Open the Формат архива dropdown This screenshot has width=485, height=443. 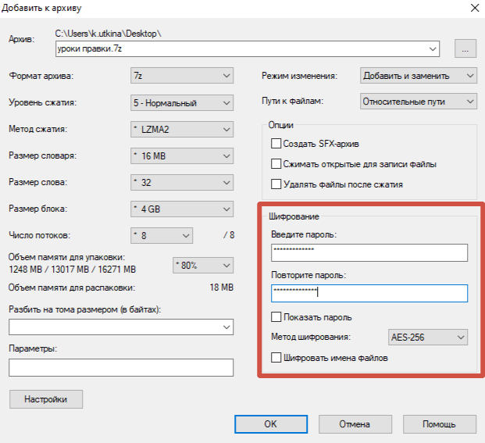point(182,76)
